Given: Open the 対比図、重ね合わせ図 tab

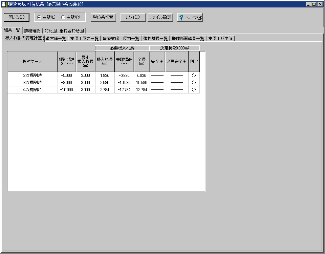Looking at the screenshot, I should click(64, 31).
